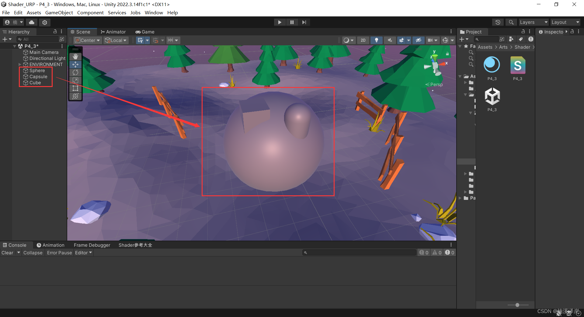Screen dimensions: 584x317
Task: Open the Console Editor dropdown
Action: point(83,253)
